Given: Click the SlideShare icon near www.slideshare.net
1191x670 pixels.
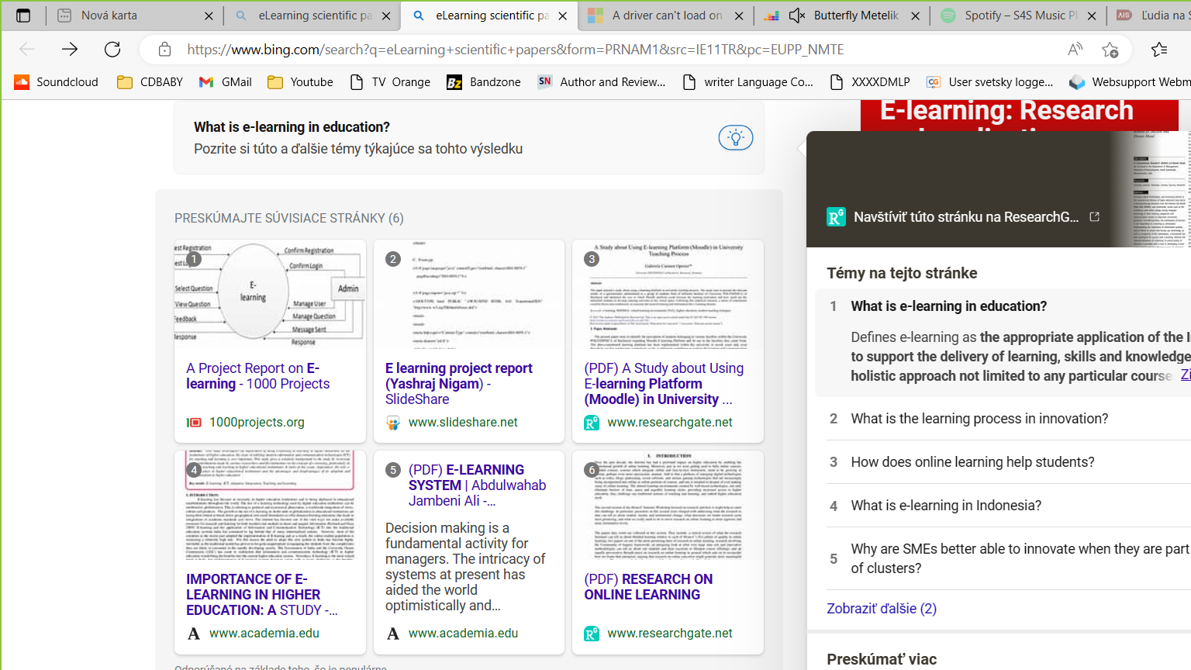Looking at the screenshot, I should tap(393, 423).
